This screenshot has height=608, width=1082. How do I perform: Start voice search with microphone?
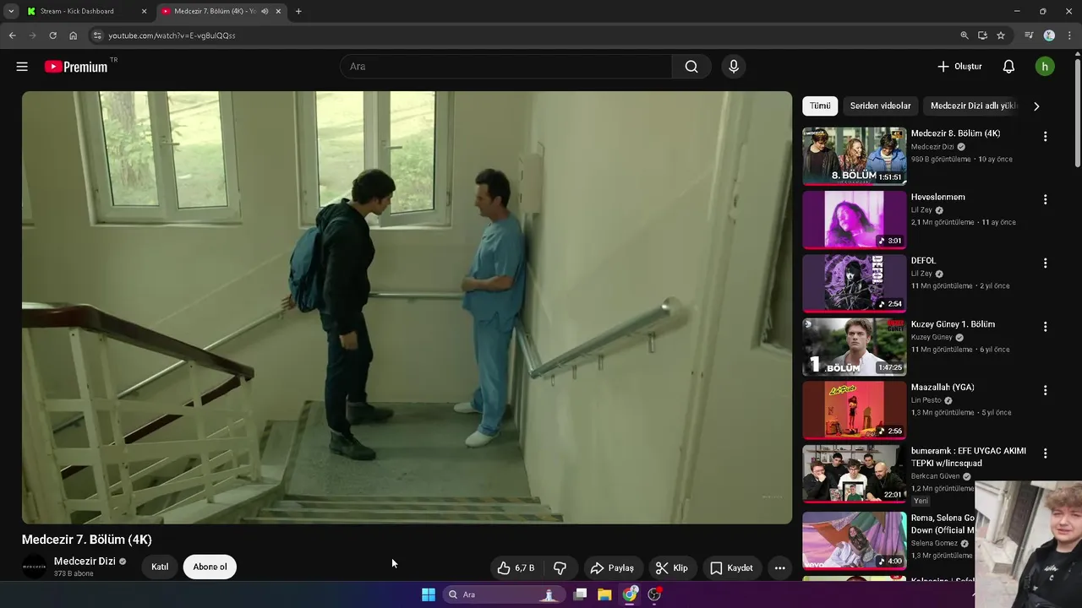[x=734, y=67]
